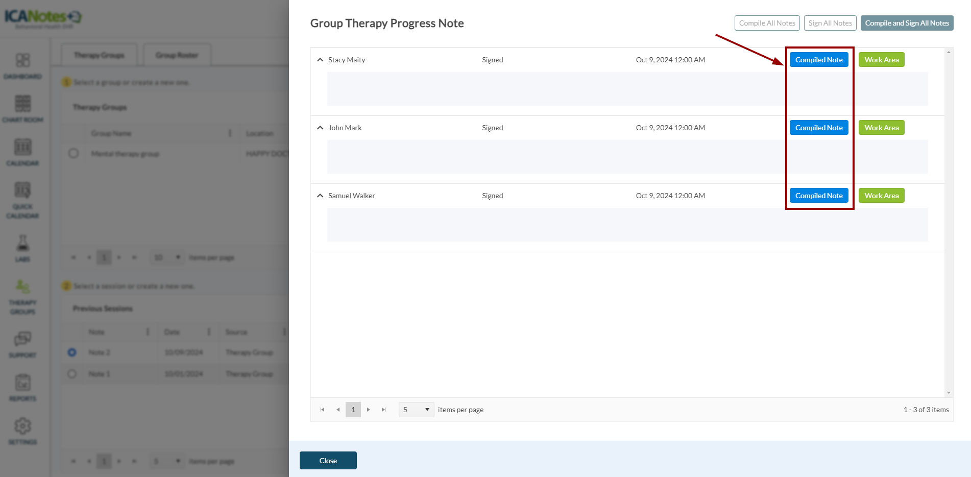Select the Note 1 session radio button
The image size is (971, 477).
coord(72,374)
